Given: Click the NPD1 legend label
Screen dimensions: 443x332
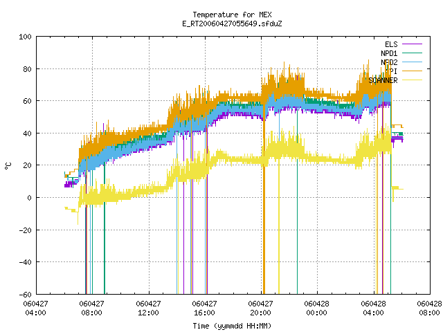Looking at the screenshot, I should tap(389, 53).
